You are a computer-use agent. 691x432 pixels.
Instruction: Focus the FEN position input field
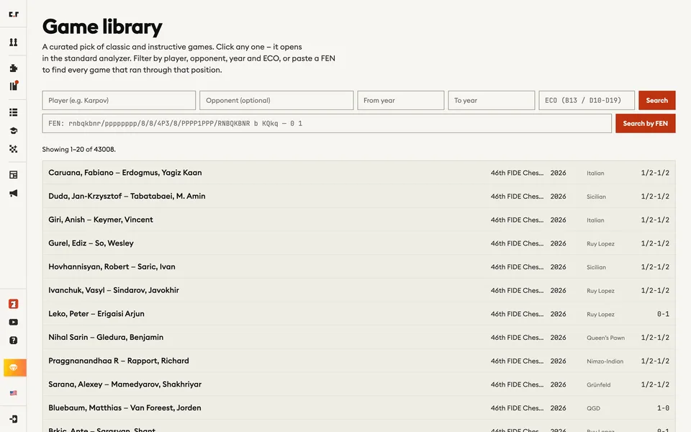click(327, 123)
